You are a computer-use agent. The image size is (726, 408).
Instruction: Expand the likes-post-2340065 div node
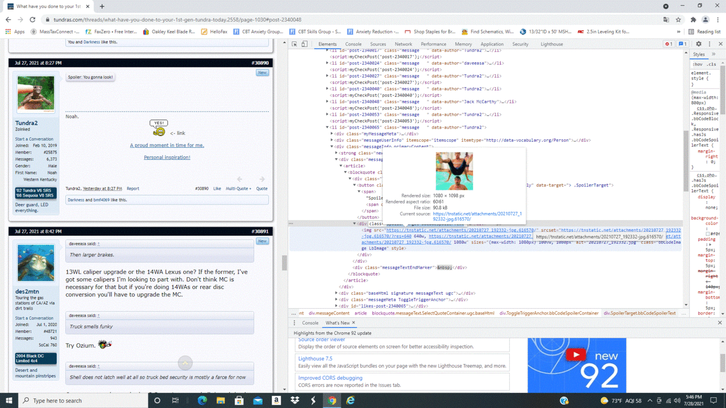click(x=337, y=306)
